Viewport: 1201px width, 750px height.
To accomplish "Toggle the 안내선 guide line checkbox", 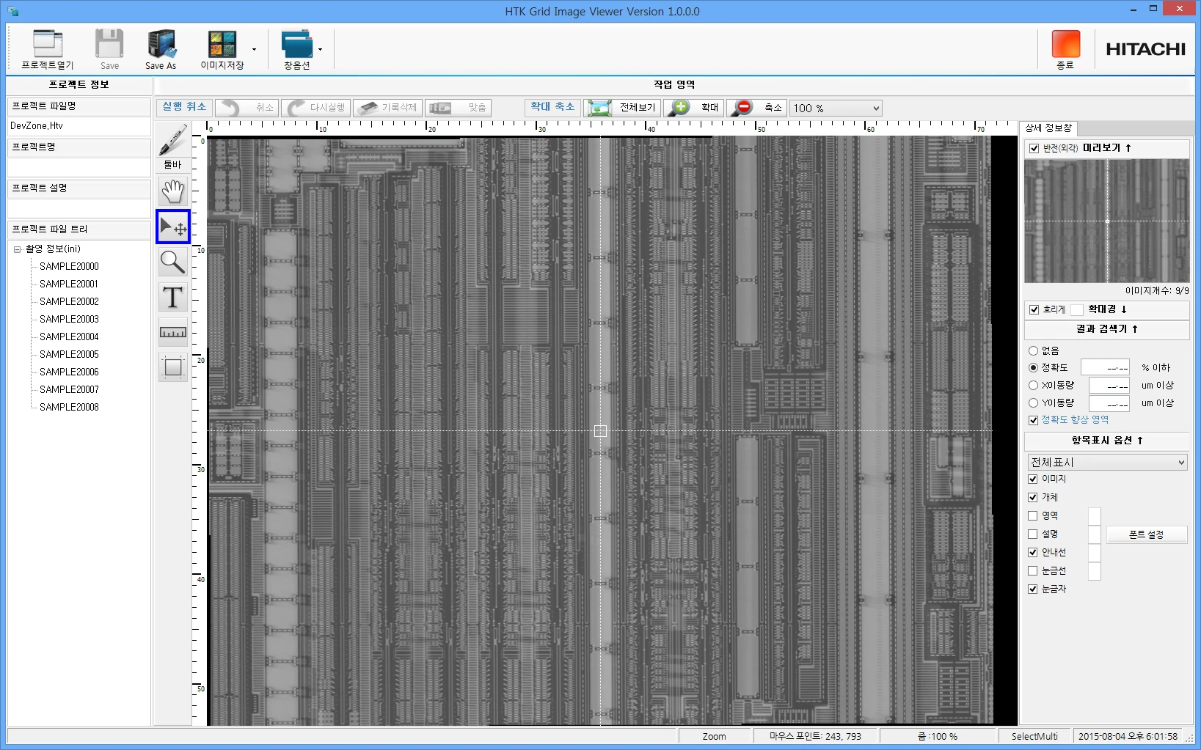I will pyautogui.click(x=1033, y=552).
